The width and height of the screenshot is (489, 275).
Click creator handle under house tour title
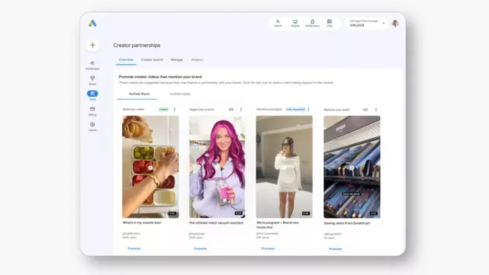[267, 233]
